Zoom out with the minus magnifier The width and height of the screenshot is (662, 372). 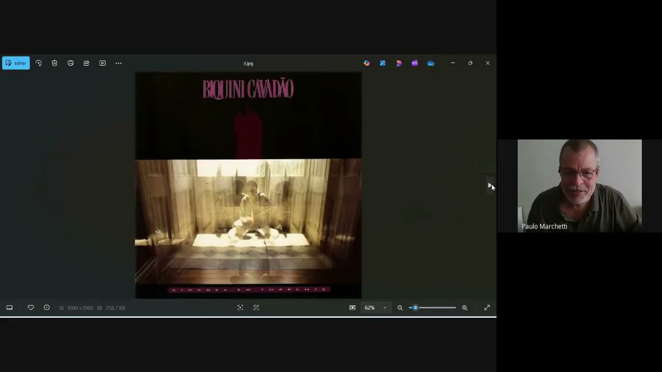(400, 307)
